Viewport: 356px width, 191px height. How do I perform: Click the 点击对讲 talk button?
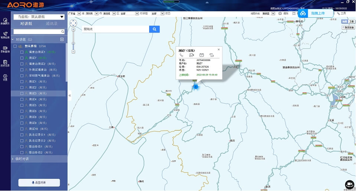(39, 183)
